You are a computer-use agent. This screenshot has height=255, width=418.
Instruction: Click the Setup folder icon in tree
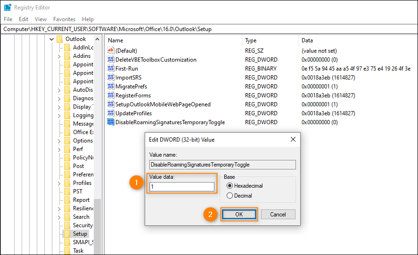pyautogui.click(x=67, y=234)
